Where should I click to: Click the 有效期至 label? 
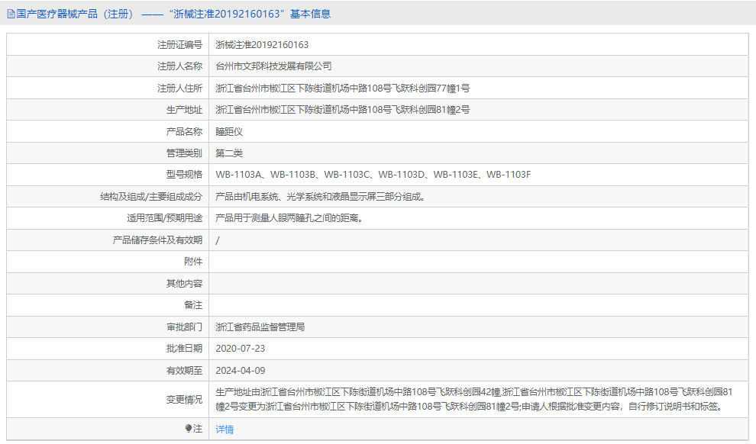(x=184, y=370)
